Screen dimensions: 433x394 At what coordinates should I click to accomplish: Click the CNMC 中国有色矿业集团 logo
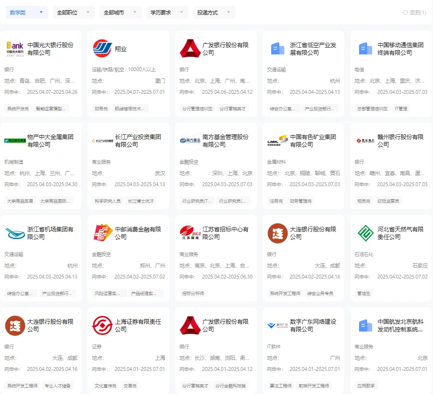click(277, 140)
